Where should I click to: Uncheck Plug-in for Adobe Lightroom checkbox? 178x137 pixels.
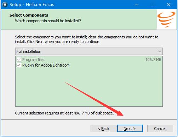tap(19, 65)
